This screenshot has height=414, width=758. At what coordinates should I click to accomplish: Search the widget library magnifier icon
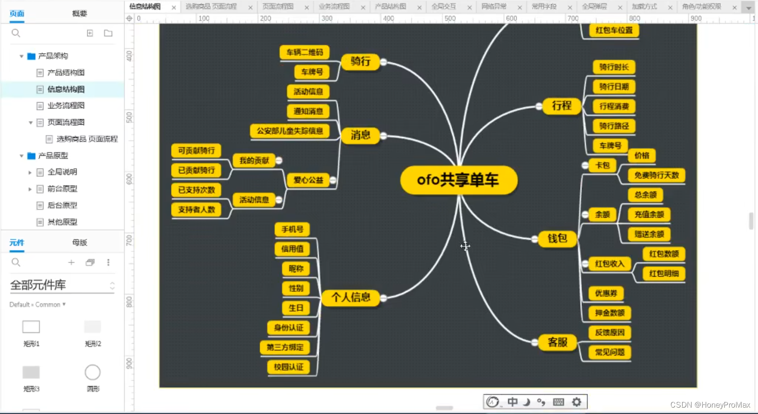click(x=16, y=262)
